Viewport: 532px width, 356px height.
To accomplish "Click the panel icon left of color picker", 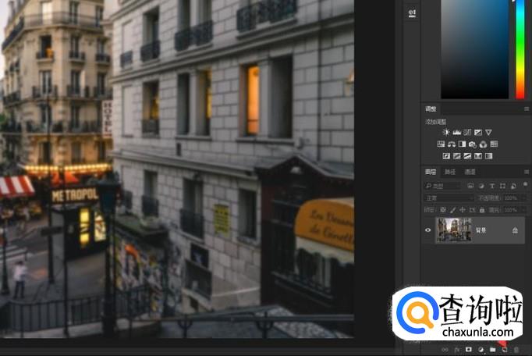I will tap(412, 13).
